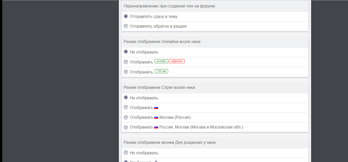Screen dimensions: 348x162
Task: Click the 'Режим отображени Стран возле ника' header
Action: pos(160,87)
